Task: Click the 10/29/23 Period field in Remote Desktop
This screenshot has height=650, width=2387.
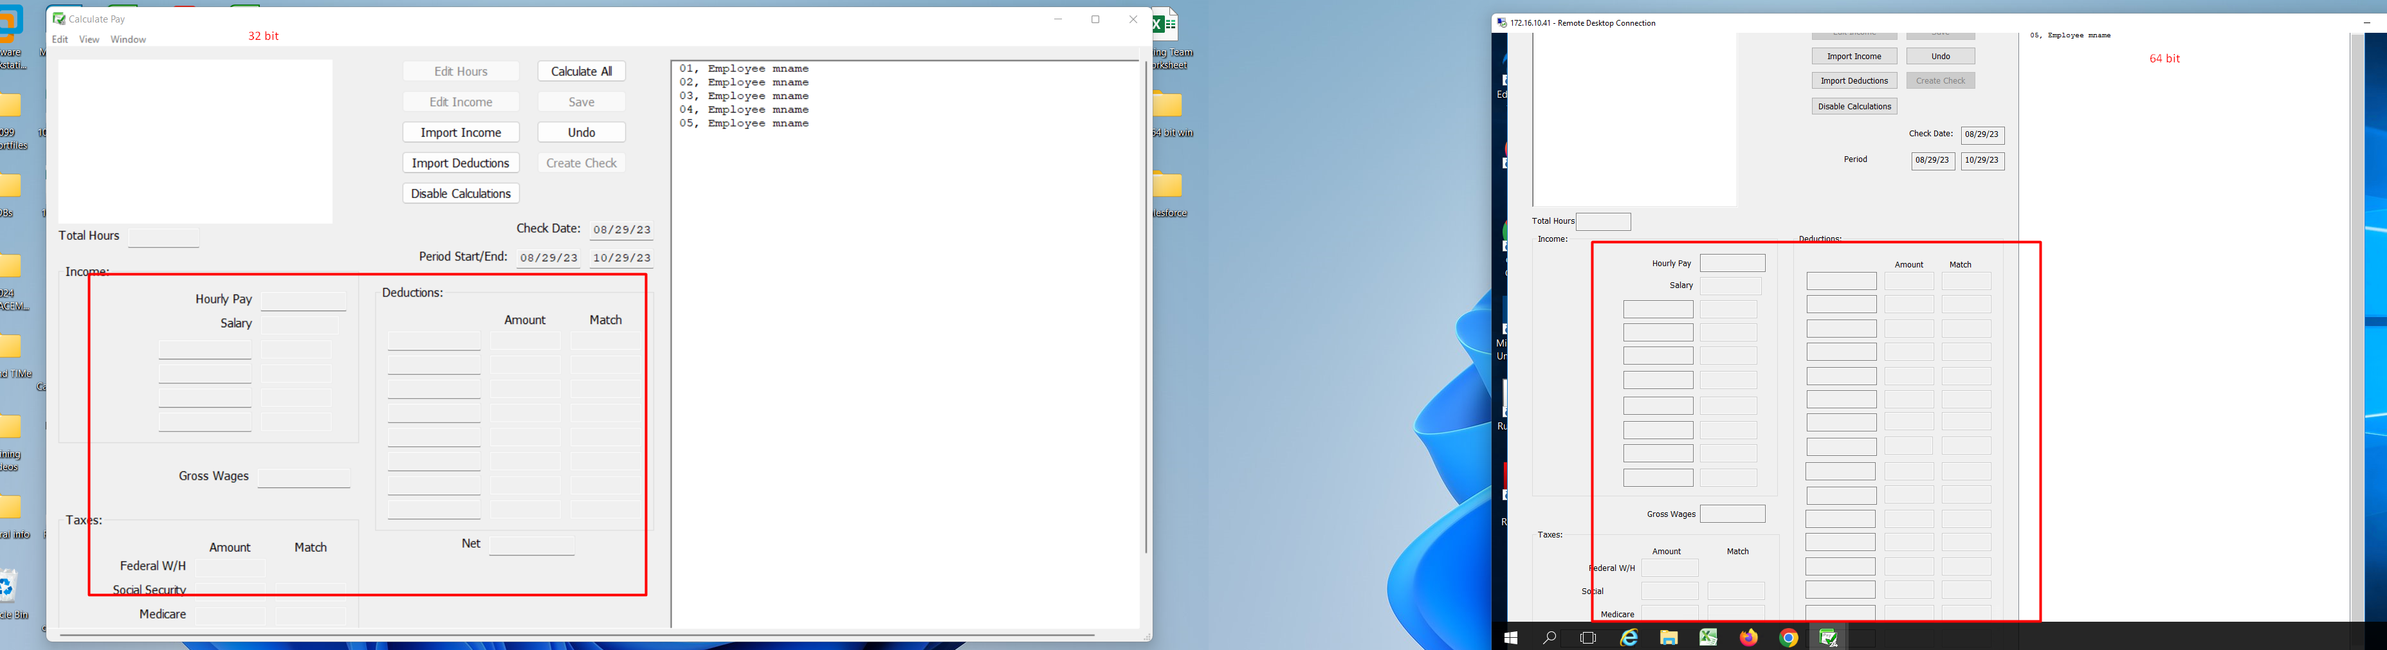Action: click(x=1983, y=161)
